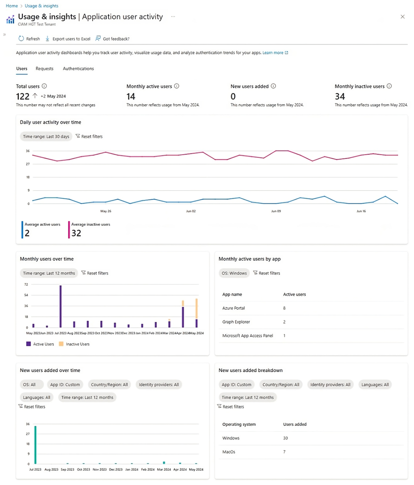Open Identity providers: All filter in New users breakdown
The width and height of the screenshot is (414, 485).
(330, 385)
